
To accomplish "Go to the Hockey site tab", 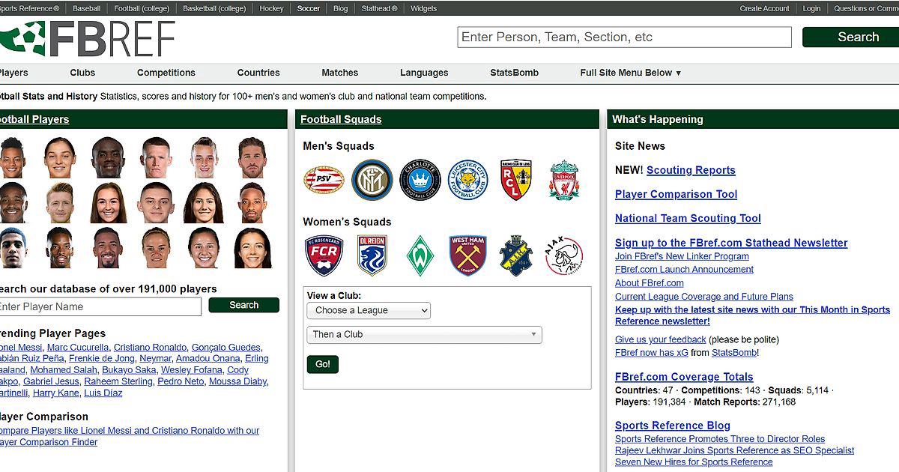I will pyautogui.click(x=272, y=8).
